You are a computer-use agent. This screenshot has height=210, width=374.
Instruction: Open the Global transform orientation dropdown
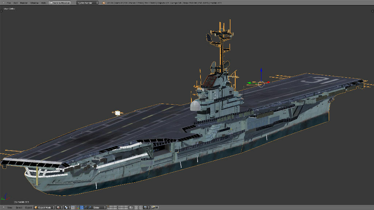pos(99,207)
